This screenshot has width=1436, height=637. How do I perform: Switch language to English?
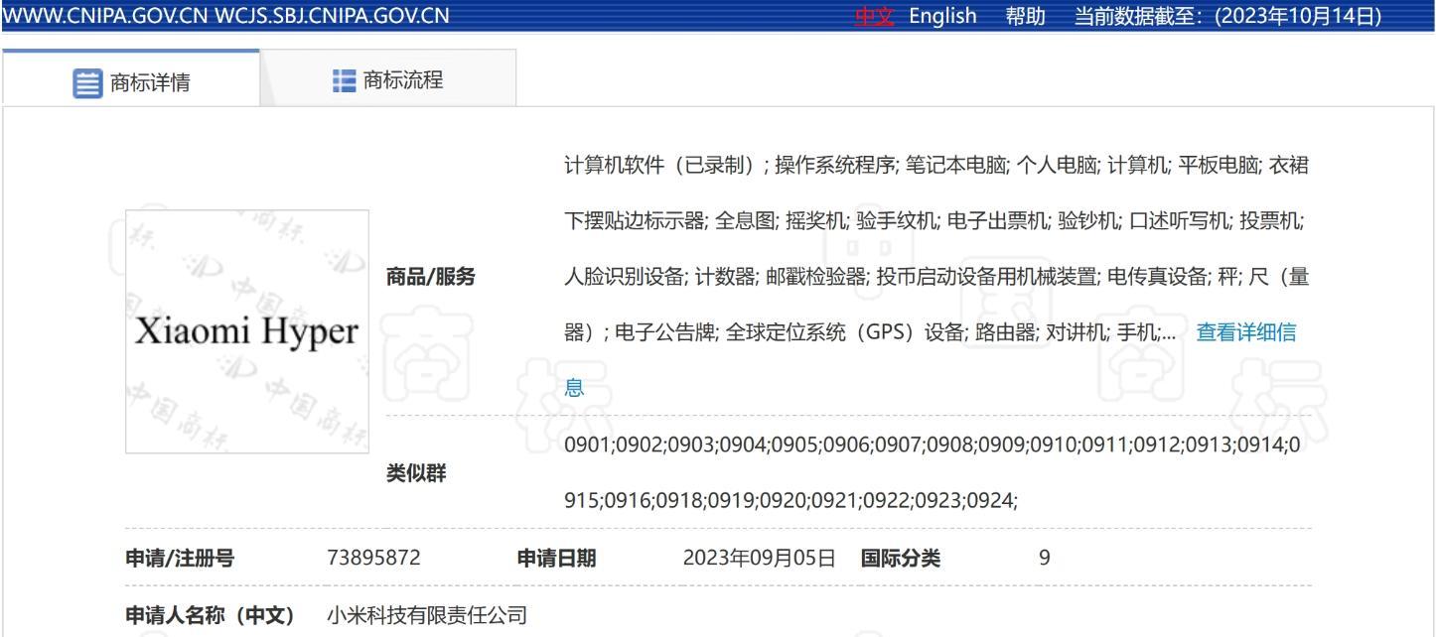click(942, 16)
